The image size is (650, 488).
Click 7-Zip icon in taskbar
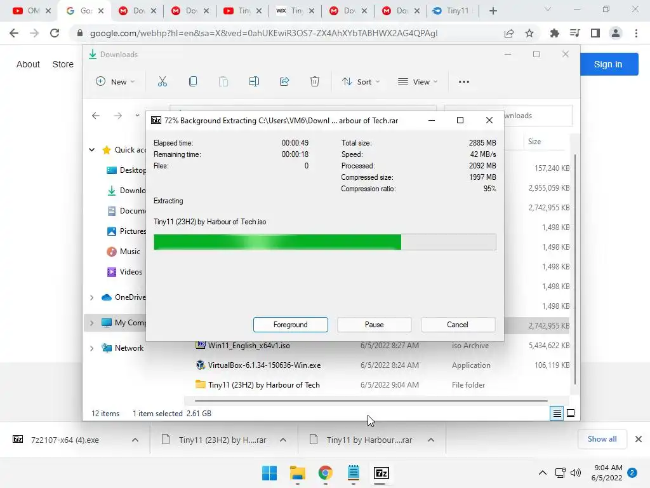pyautogui.click(x=381, y=473)
